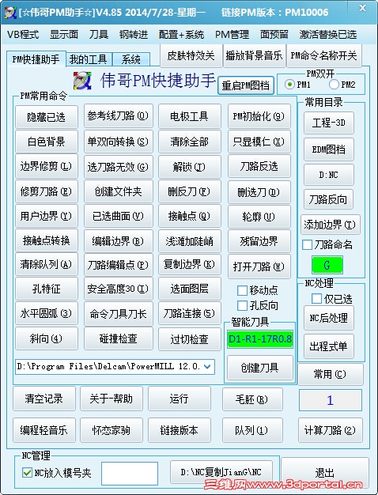Click the NC后处理 button
Image resolution: width=378 pixels, height=495 pixels.
coord(329,318)
